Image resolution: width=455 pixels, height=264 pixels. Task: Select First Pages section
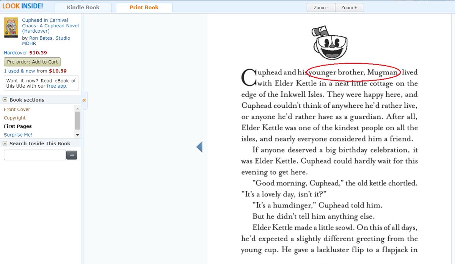pyautogui.click(x=18, y=126)
